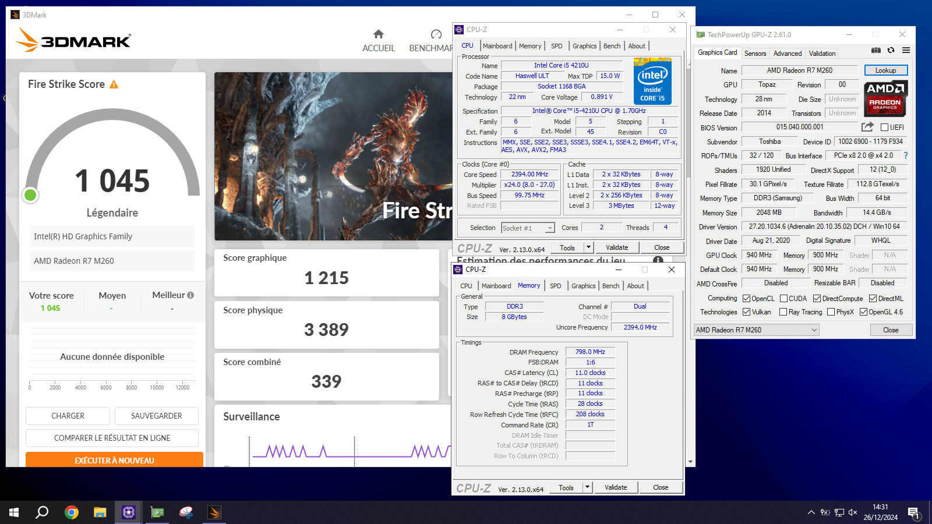Switch to GPU-Z via the taskbar icon
Viewport: 932px width, 524px height.
157,512
